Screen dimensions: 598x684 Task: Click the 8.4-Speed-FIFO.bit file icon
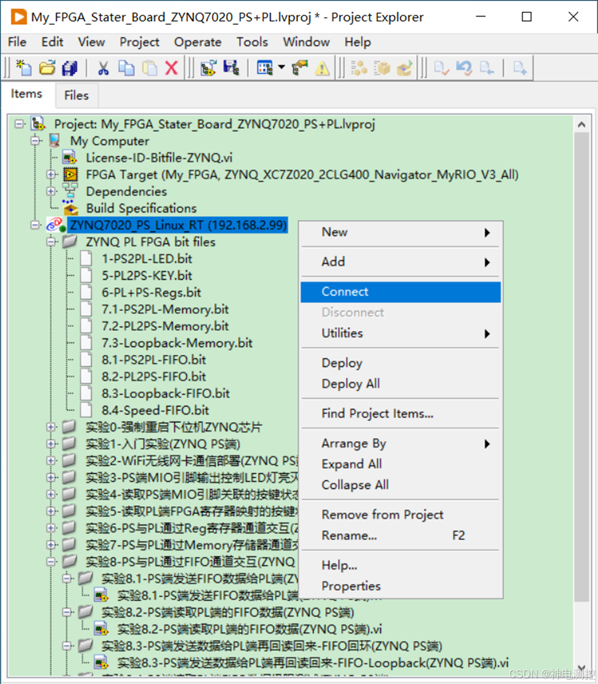(x=86, y=410)
